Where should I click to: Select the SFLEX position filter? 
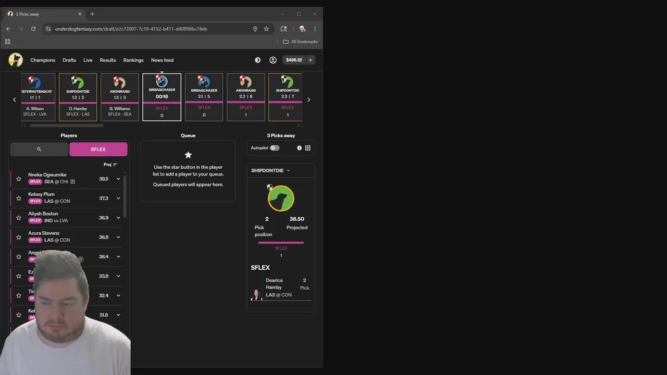(x=98, y=149)
